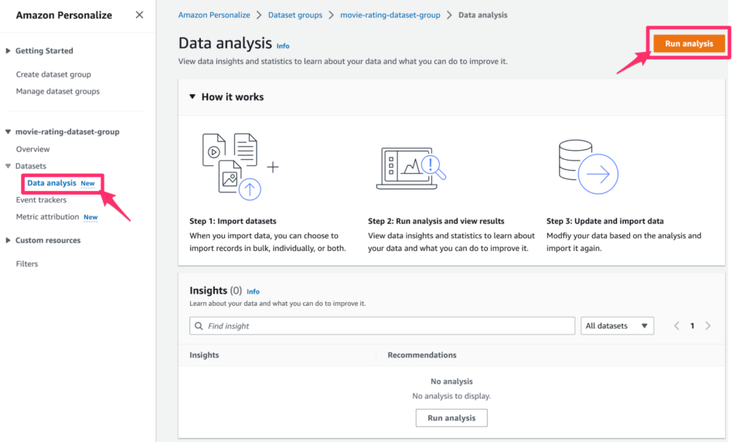
Task: Click the Find insight search field
Action: pyautogui.click(x=386, y=326)
